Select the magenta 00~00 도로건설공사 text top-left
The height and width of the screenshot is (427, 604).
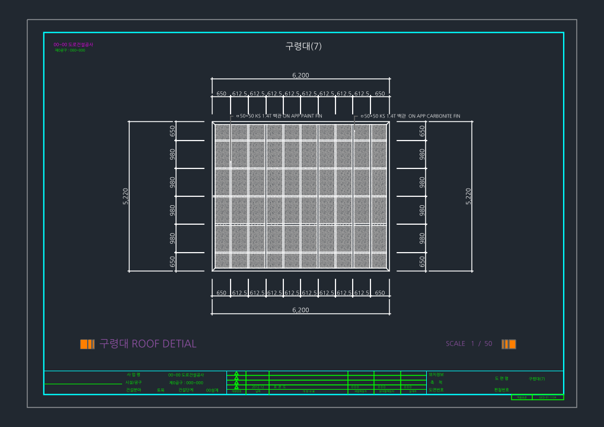[x=73, y=44]
